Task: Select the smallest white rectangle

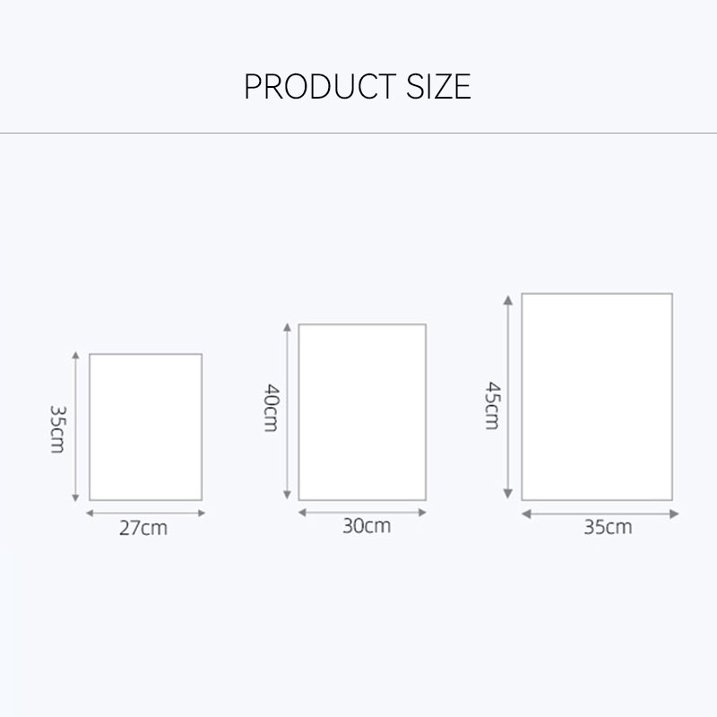Action: tap(145, 427)
